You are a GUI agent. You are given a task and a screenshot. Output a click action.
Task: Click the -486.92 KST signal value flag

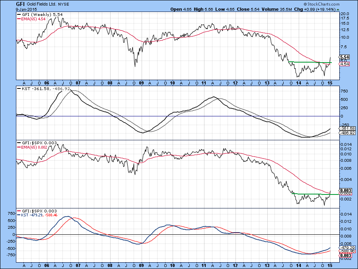point(348,133)
